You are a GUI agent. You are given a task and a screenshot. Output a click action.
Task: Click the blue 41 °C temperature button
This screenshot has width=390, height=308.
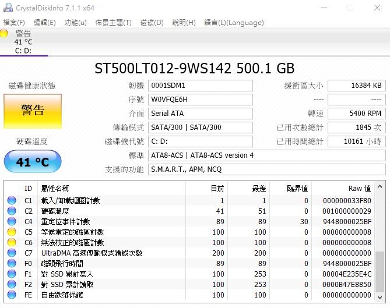(x=33, y=162)
